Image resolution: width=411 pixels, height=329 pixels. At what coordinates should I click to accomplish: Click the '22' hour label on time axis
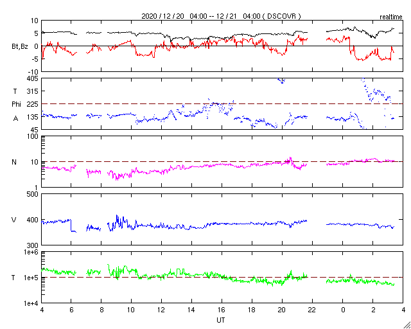point(312,310)
